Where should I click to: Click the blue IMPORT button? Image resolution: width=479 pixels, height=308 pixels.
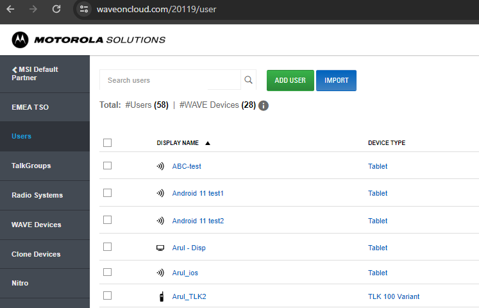(337, 80)
